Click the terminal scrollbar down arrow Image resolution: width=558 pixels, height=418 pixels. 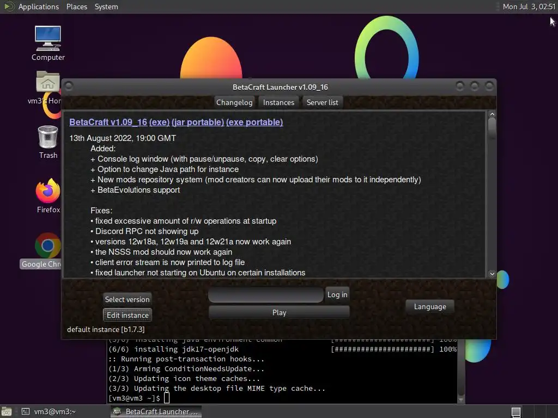461,400
